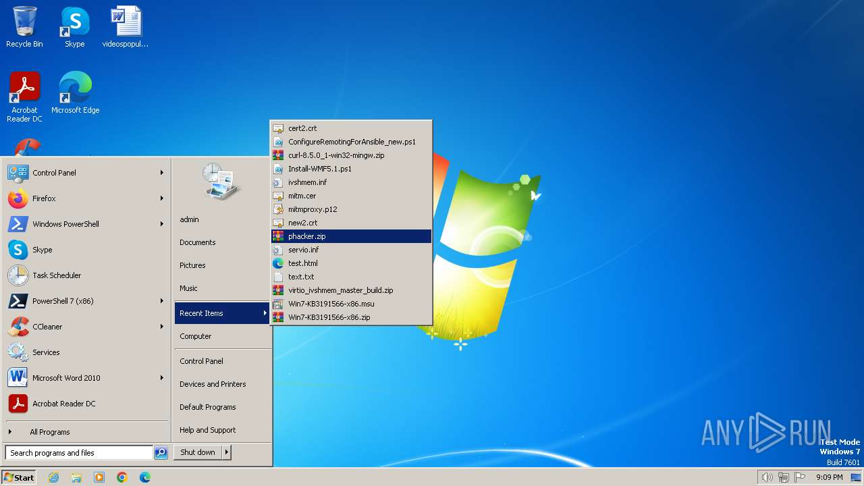The width and height of the screenshot is (864, 486).
Task: Click the Firefox icon in Start menu
Action: tap(18, 198)
